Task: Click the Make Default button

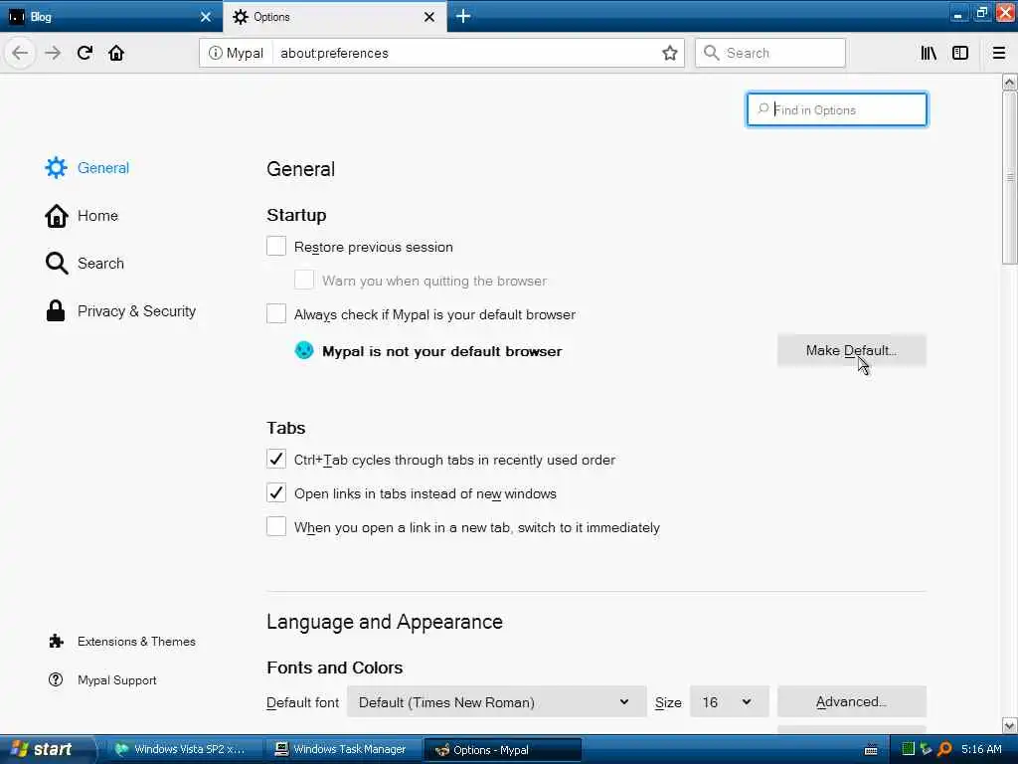Action: click(851, 351)
